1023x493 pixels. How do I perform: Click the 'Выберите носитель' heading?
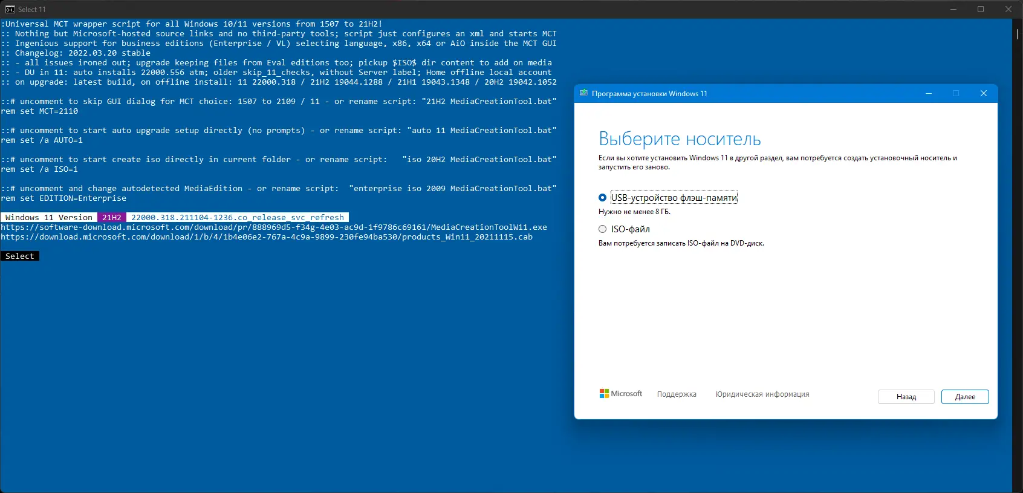[680, 139]
